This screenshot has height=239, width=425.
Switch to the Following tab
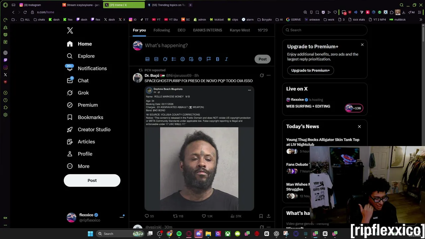coord(162,30)
